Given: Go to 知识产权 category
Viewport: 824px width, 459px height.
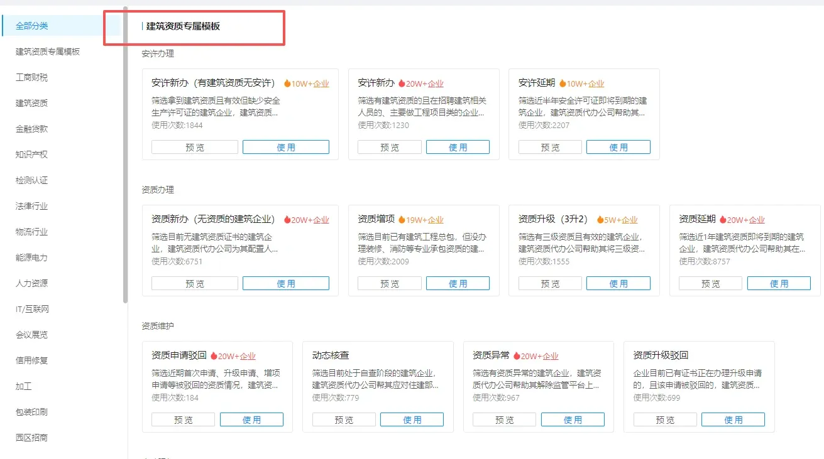Looking at the screenshot, I should [x=31, y=154].
